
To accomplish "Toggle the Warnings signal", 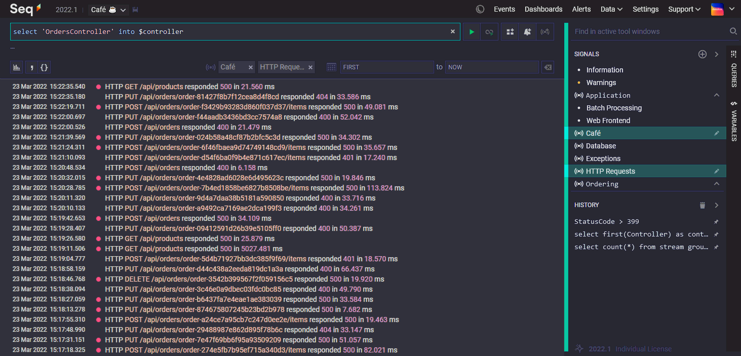I will 601,83.
